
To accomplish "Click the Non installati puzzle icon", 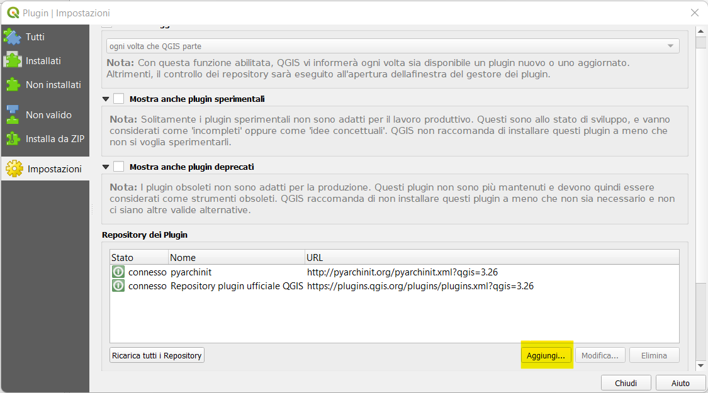I will click(x=13, y=84).
